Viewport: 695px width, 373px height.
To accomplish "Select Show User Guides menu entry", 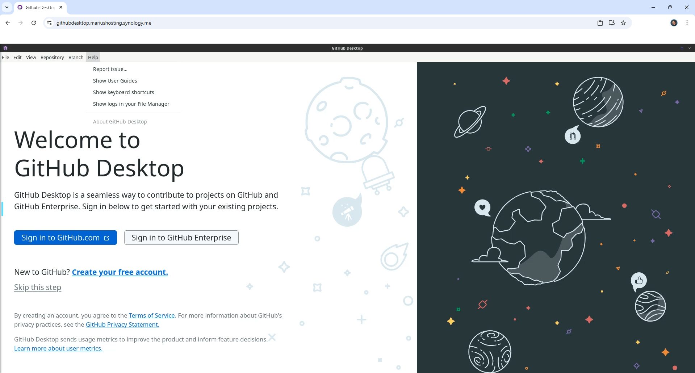I will point(133,81).
